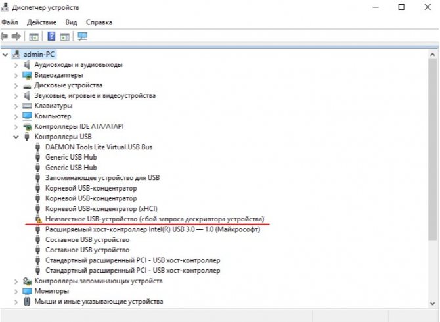Click the speaker icon beside Аудиовходы и аудиовыходы
Screen dimensions: 440x322
click(x=27, y=65)
